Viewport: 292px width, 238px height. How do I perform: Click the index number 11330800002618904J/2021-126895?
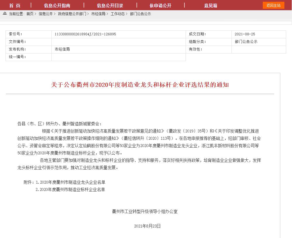tap(85, 34)
